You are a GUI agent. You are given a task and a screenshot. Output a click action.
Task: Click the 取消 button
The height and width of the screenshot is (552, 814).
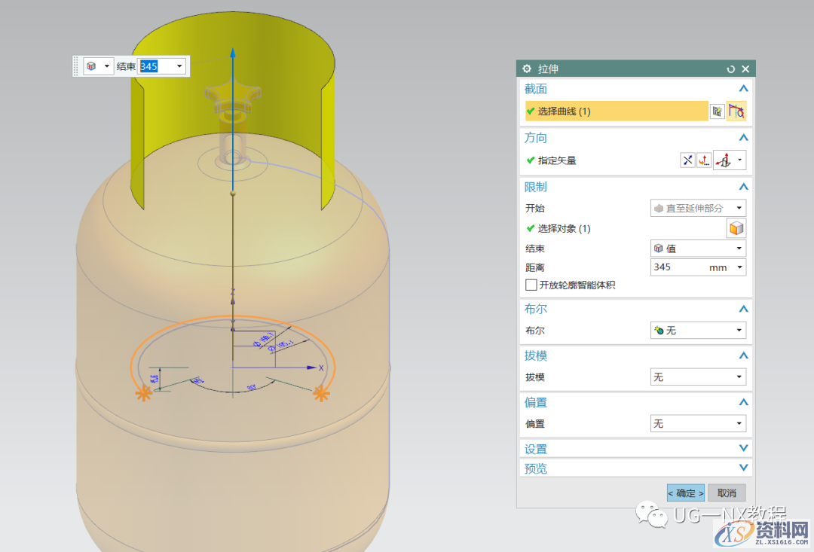coord(727,493)
